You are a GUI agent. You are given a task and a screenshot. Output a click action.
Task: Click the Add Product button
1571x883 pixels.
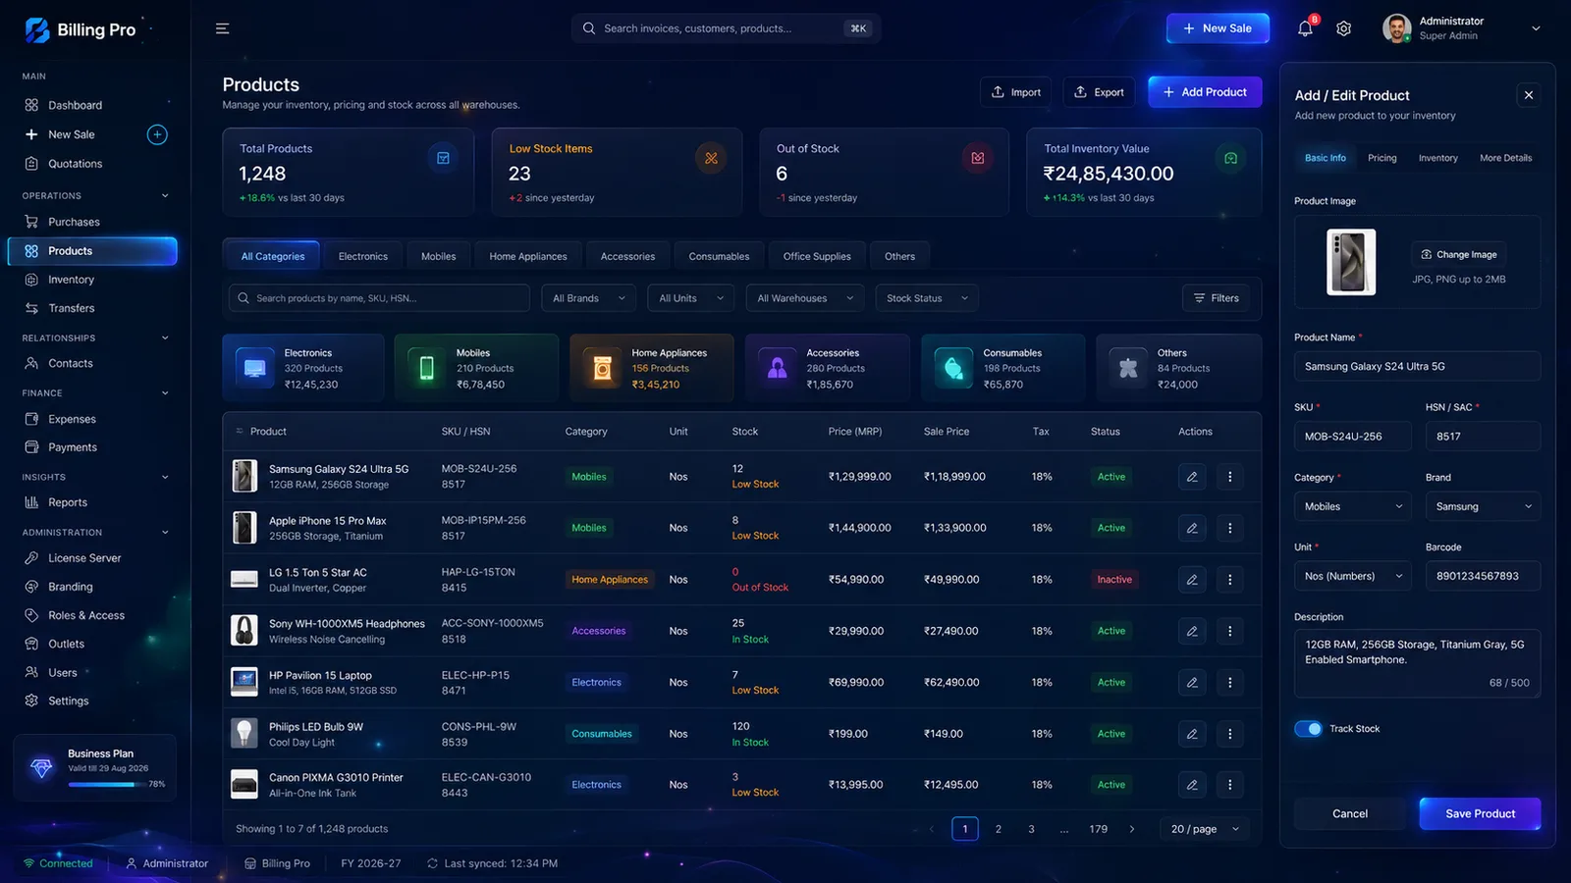pyautogui.click(x=1205, y=92)
